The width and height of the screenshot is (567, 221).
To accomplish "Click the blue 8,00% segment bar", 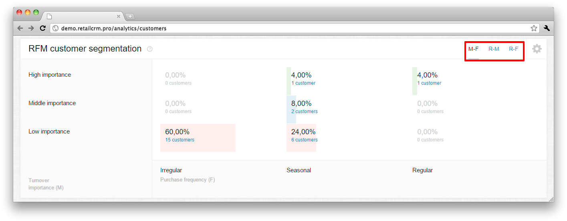I will (291, 110).
